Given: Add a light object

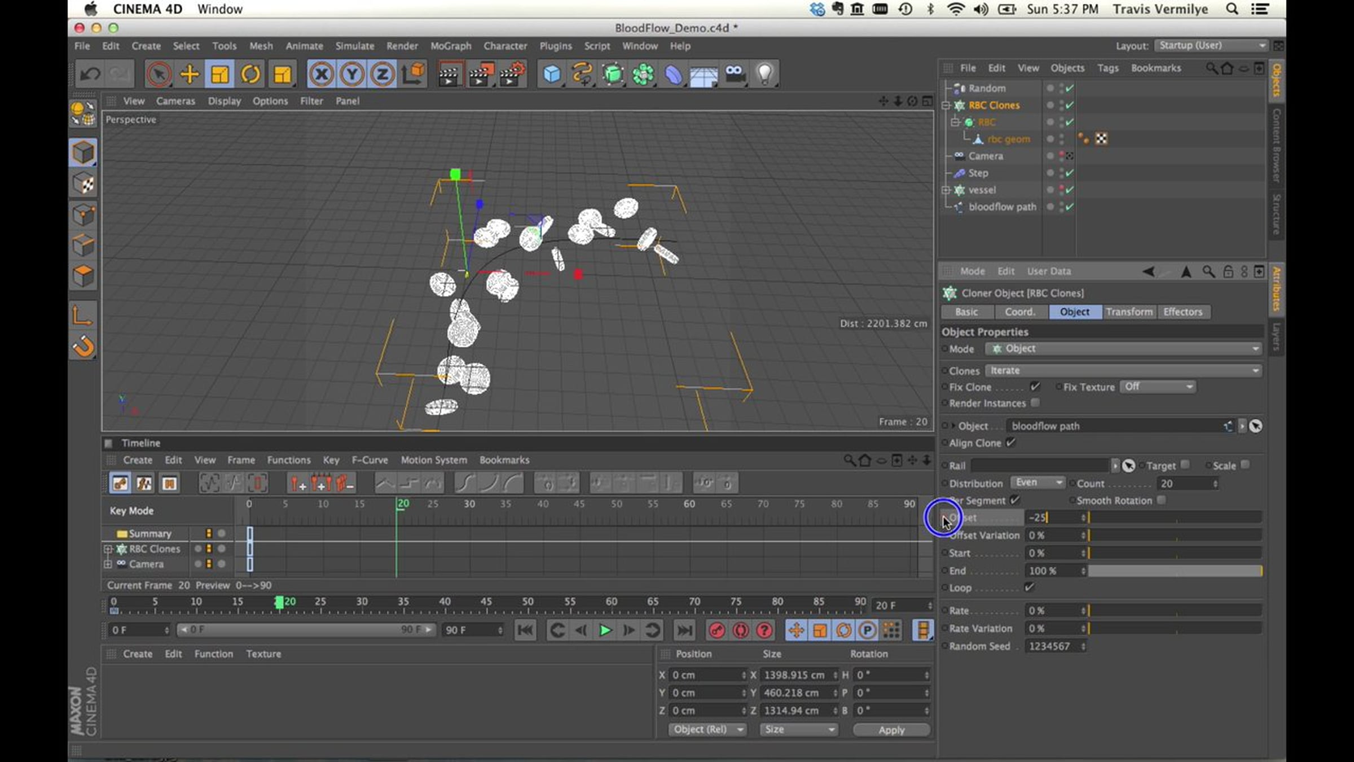Looking at the screenshot, I should [x=765, y=74].
